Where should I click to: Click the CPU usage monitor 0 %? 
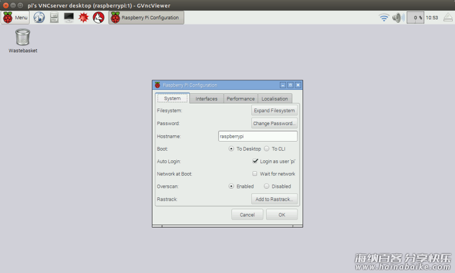click(x=415, y=18)
